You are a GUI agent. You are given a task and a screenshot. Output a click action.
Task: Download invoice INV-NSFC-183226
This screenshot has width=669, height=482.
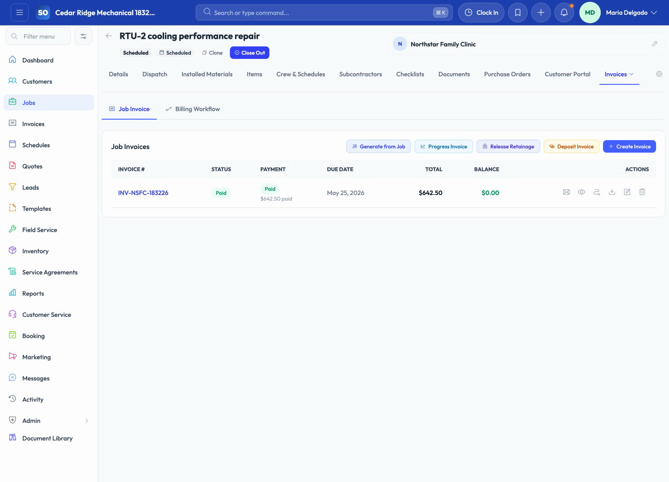612,192
